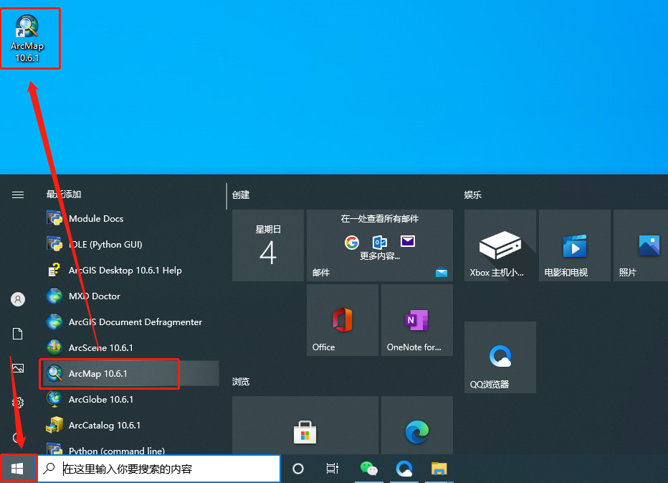The image size is (668, 483).
Task: Open ArcMap 10.6.1 desktop shortcut
Action: click(27, 39)
